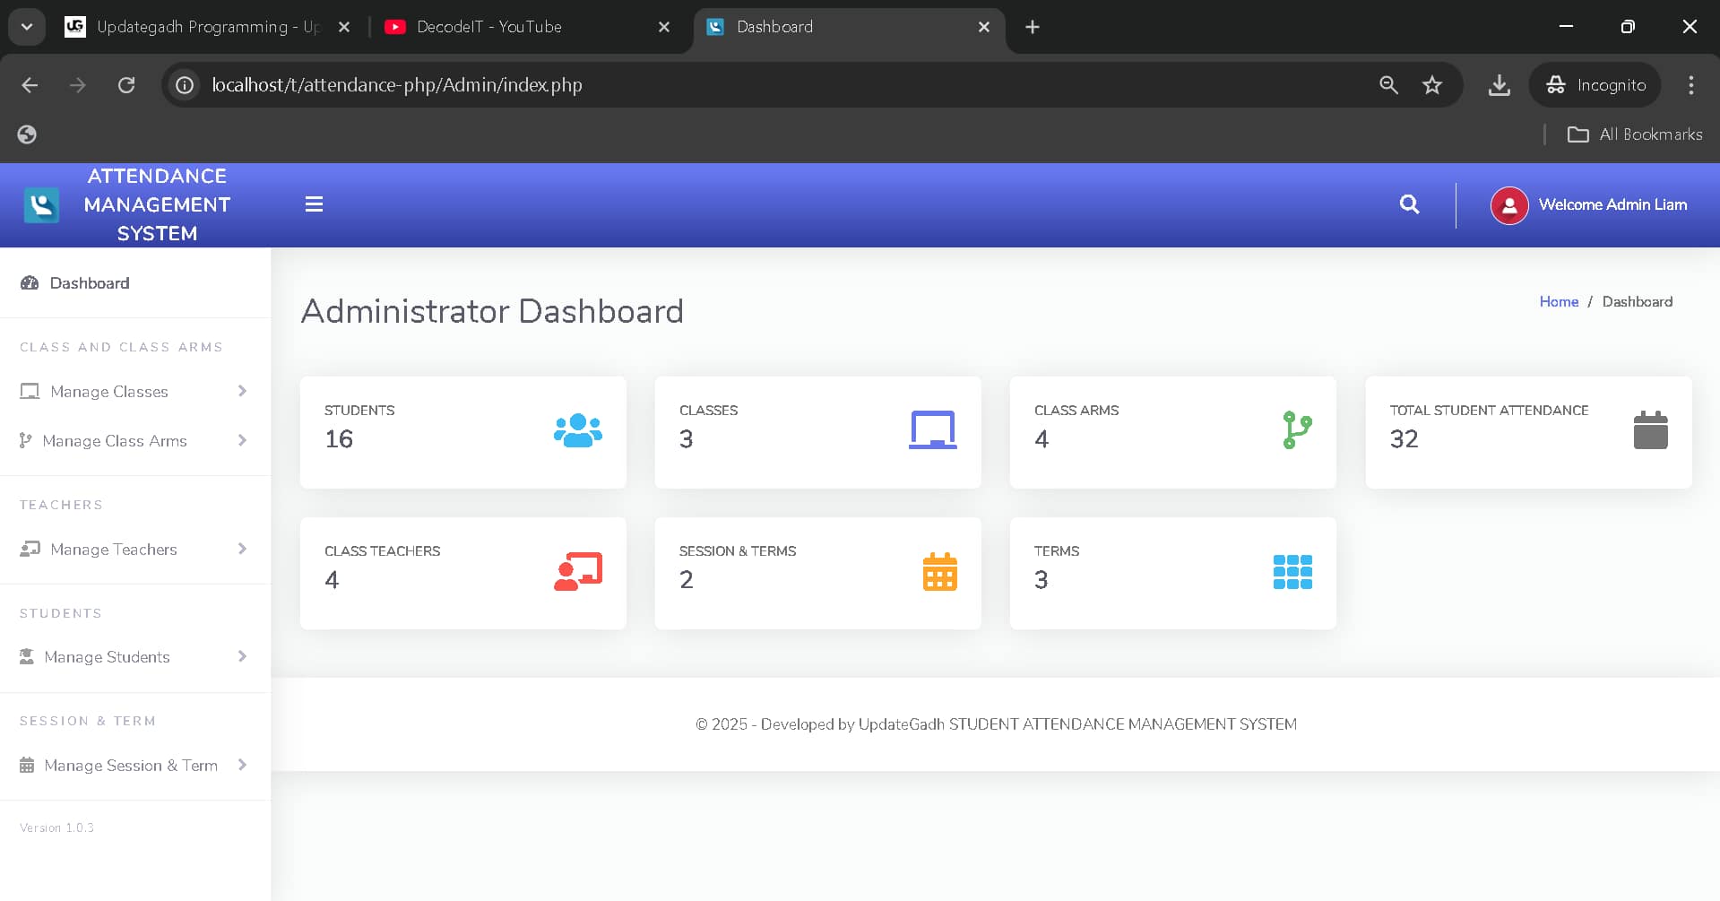This screenshot has width=1720, height=901.
Task: Click the Manage Students person icon
Action: click(x=28, y=656)
